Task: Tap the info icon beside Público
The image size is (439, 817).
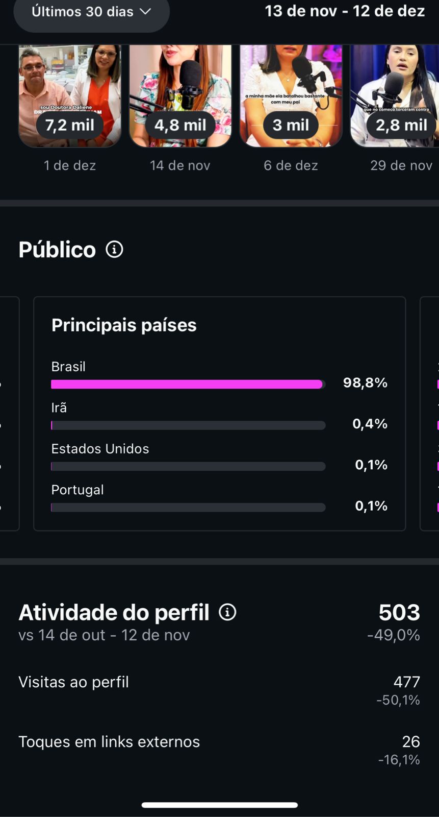Action: 114,250
